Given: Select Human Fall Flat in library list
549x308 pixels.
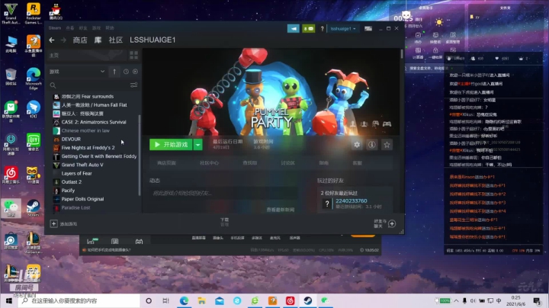Looking at the screenshot, I should click(x=93, y=105).
